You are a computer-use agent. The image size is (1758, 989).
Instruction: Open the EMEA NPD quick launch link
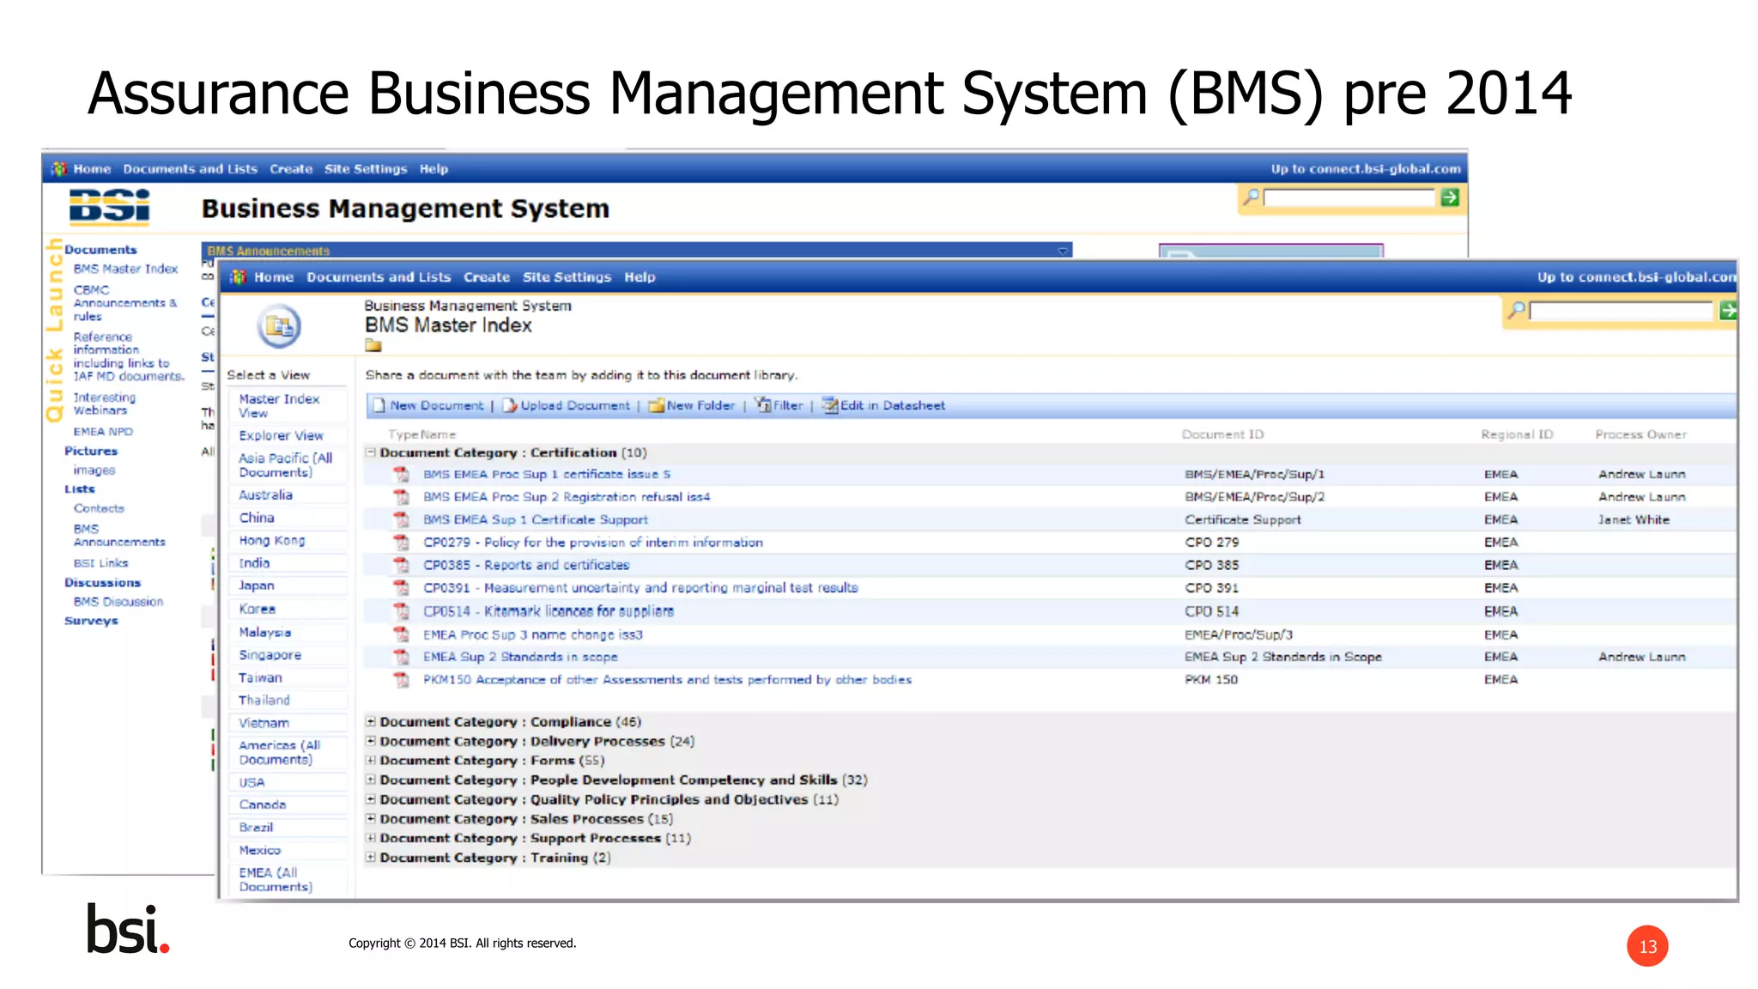[103, 432]
